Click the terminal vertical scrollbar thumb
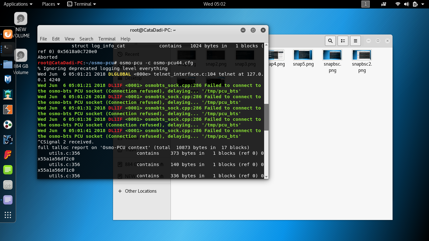Screen dimensions: 429x241 tap(266, 117)
